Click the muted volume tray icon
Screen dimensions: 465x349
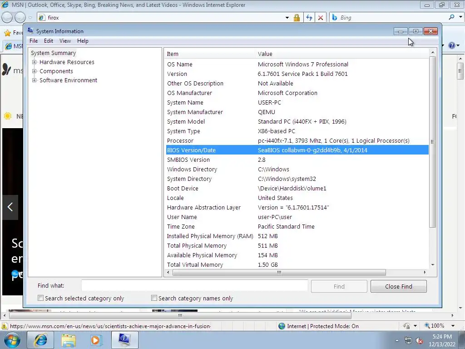coord(419,341)
